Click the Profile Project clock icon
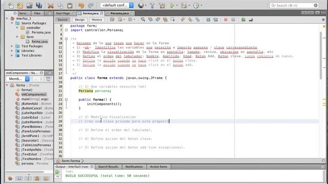This screenshot has width=328, height=184. point(196,6)
